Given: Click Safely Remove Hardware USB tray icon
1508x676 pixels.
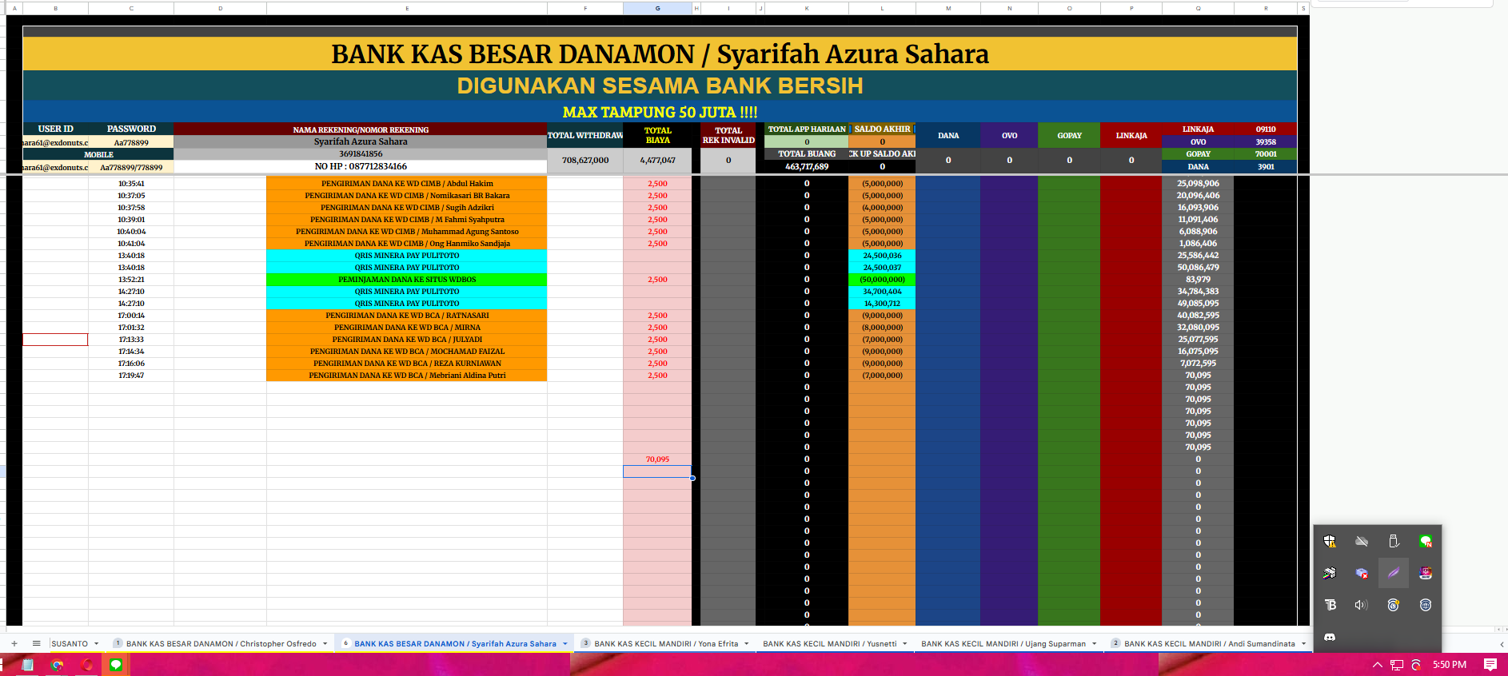Looking at the screenshot, I should [1394, 541].
